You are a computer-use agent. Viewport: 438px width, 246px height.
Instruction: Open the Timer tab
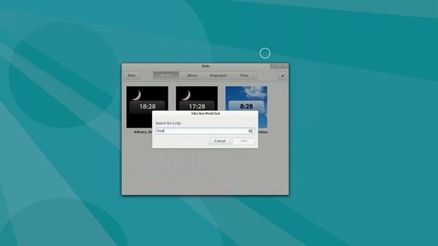[x=244, y=75]
